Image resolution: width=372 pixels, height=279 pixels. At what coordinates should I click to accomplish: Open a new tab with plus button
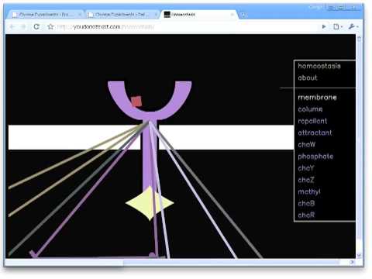(x=243, y=15)
